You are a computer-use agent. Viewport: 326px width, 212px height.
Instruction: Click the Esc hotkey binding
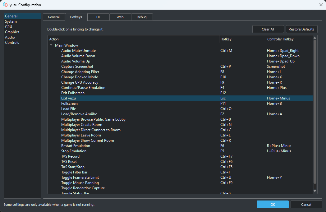tap(223, 98)
